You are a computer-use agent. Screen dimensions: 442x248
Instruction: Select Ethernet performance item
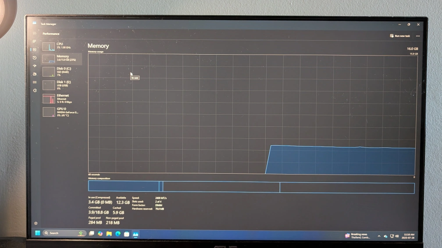[x=62, y=98]
